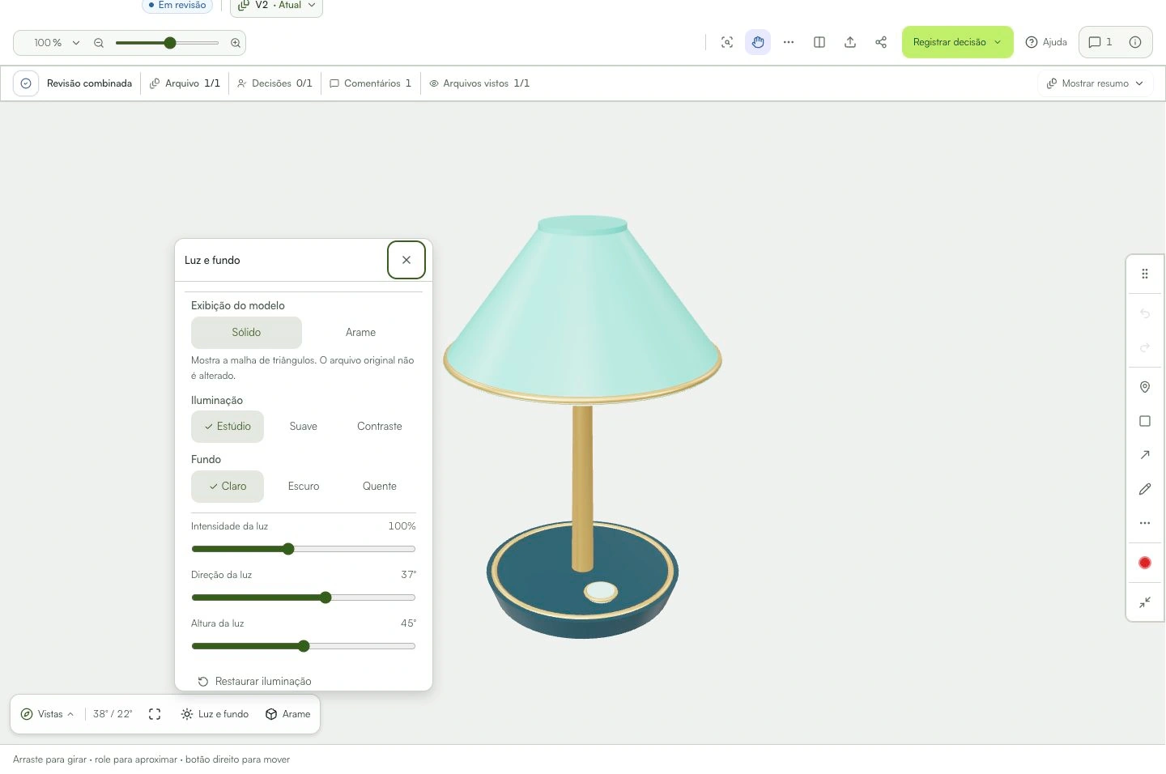Open the Decisões 0/1 tab
The height and width of the screenshot is (774, 1166).
[x=274, y=83]
